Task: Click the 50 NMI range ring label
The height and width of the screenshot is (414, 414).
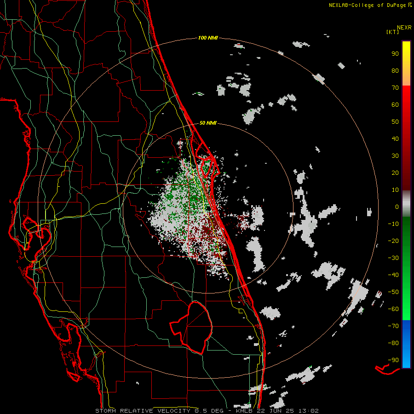Action: point(208,123)
